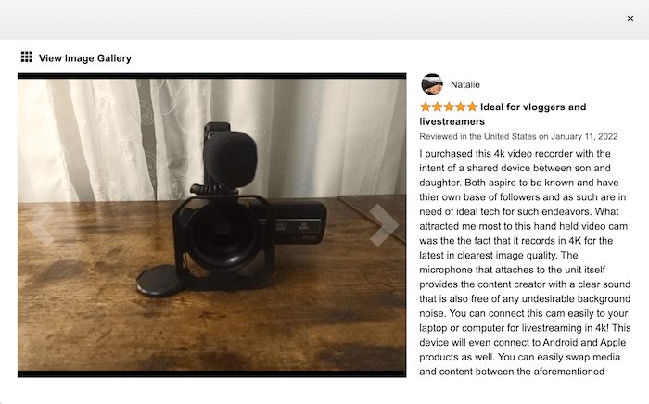Advance to the next review image

click(384, 225)
